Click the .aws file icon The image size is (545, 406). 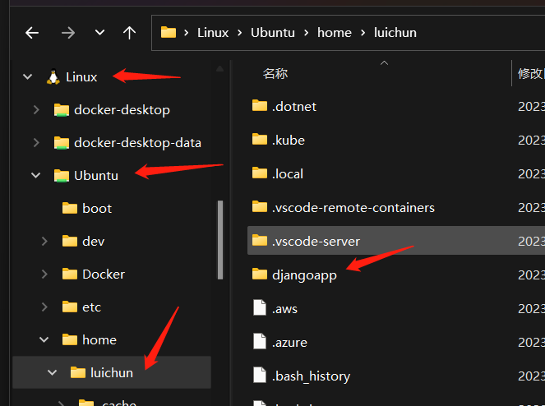point(260,308)
